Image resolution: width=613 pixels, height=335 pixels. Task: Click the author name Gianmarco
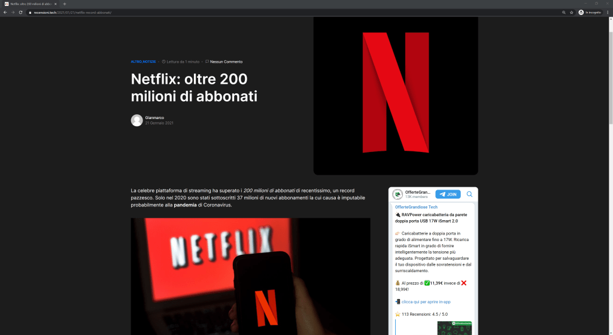(x=154, y=117)
